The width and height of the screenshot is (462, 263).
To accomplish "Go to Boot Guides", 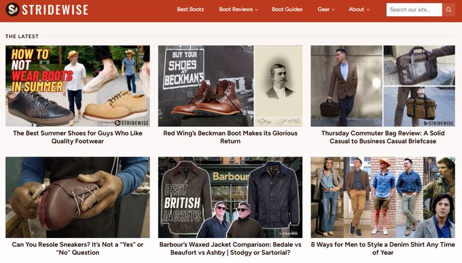I will (287, 9).
